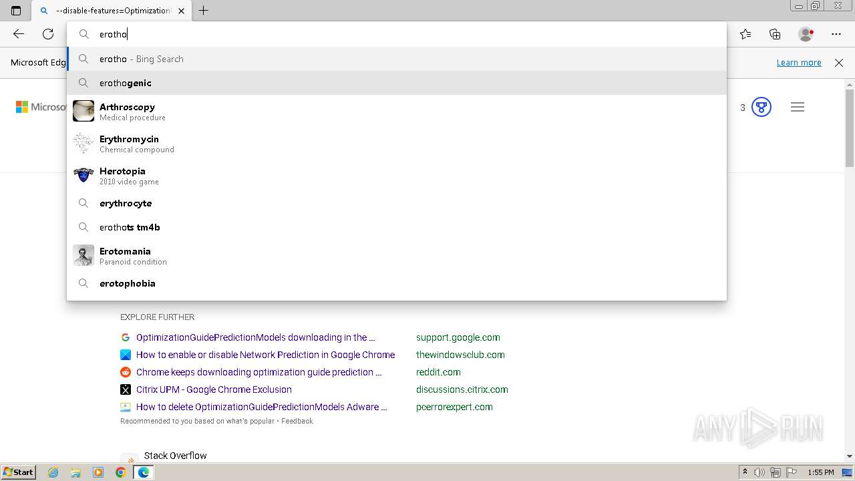Select the Erythromycin chemical compound suggestion

click(x=397, y=144)
